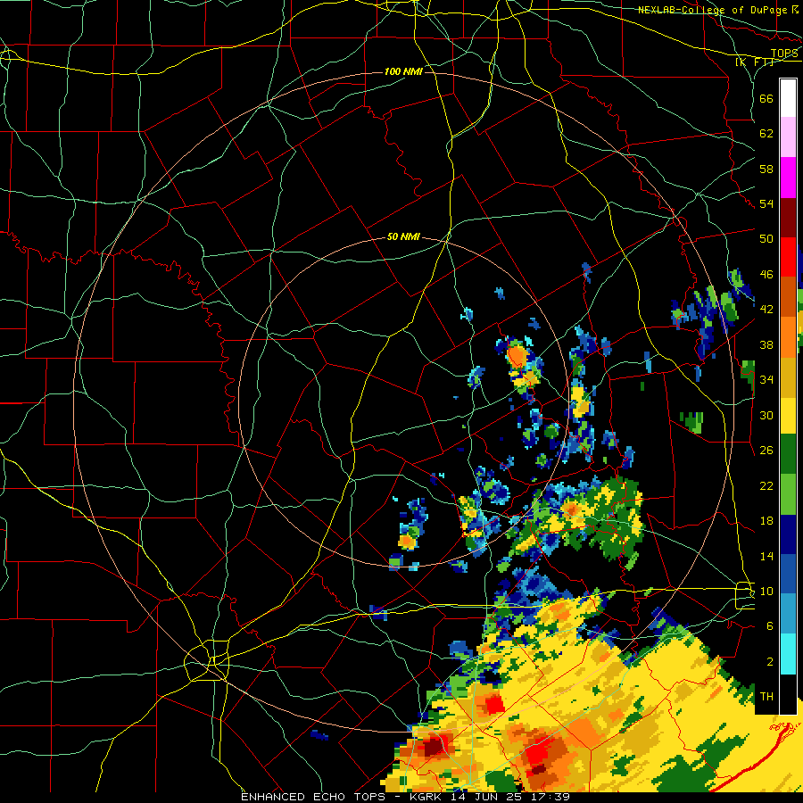Click the 100 NMI range ring label
The height and width of the screenshot is (803, 803).
coord(403,71)
